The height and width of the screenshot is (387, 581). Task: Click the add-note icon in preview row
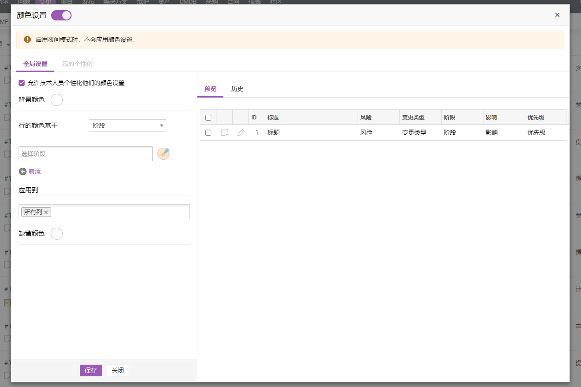tap(225, 132)
